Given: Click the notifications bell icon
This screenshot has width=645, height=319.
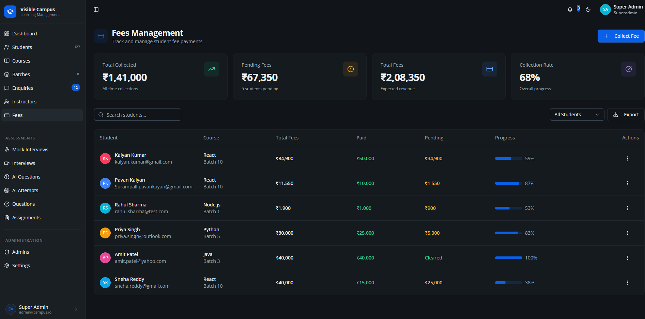Looking at the screenshot, I should click(x=570, y=10).
